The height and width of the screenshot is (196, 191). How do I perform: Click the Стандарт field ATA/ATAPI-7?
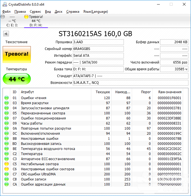131,76
